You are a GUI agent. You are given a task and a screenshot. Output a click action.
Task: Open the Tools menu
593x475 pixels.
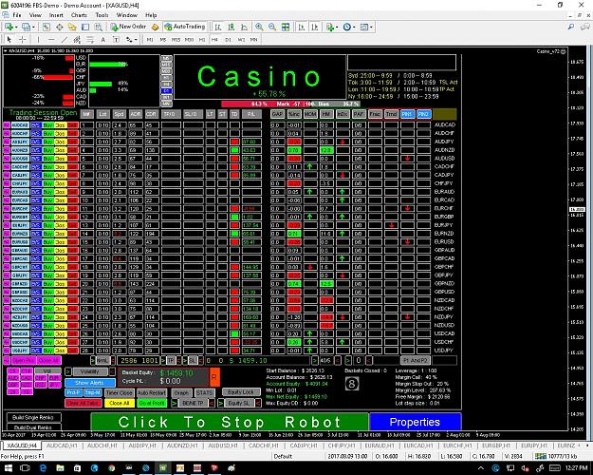(x=102, y=15)
